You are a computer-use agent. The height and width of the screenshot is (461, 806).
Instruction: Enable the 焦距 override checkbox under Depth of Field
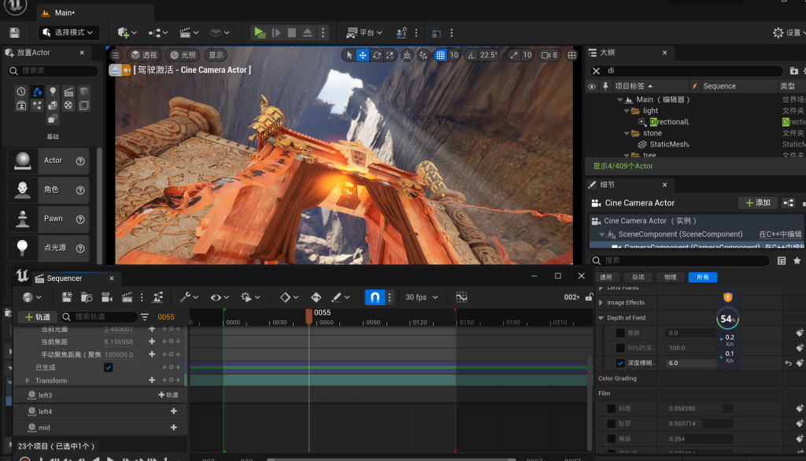620,333
